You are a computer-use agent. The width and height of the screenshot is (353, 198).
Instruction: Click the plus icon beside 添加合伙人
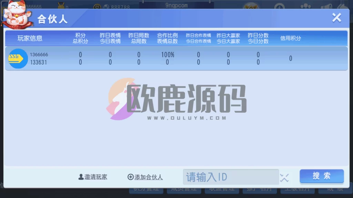[x=131, y=177]
